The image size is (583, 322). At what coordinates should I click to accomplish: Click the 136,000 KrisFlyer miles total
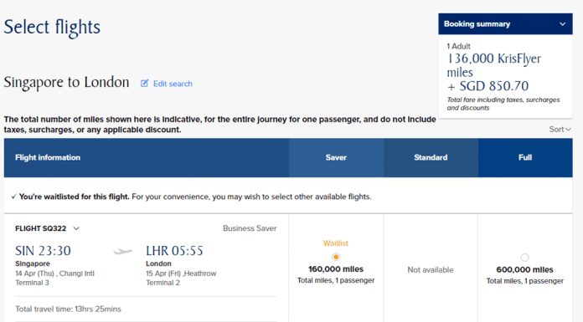point(493,65)
